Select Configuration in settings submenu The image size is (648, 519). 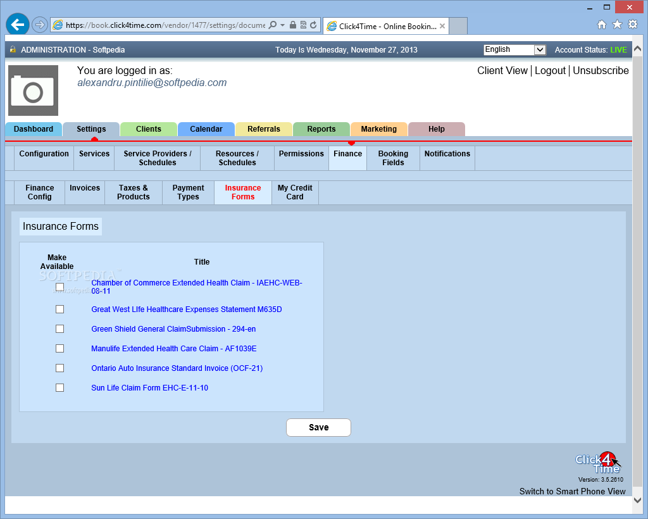(x=44, y=158)
